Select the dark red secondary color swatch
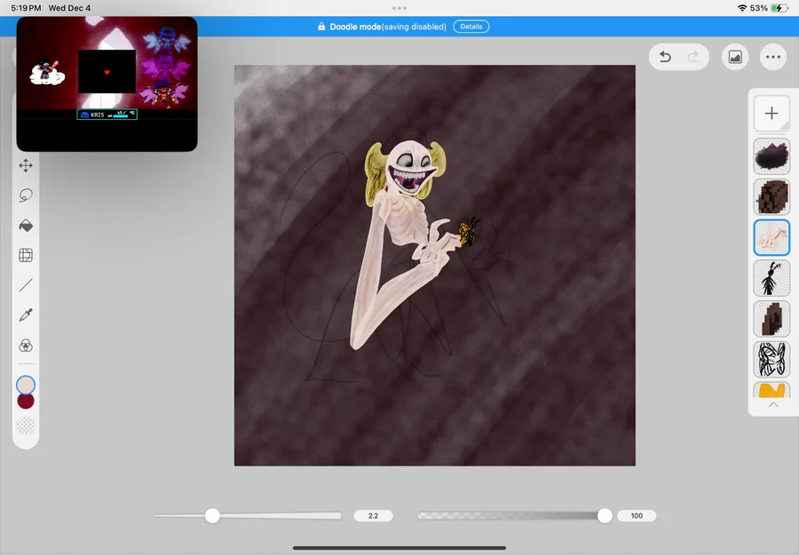The image size is (799, 555). (x=26, y=401)
